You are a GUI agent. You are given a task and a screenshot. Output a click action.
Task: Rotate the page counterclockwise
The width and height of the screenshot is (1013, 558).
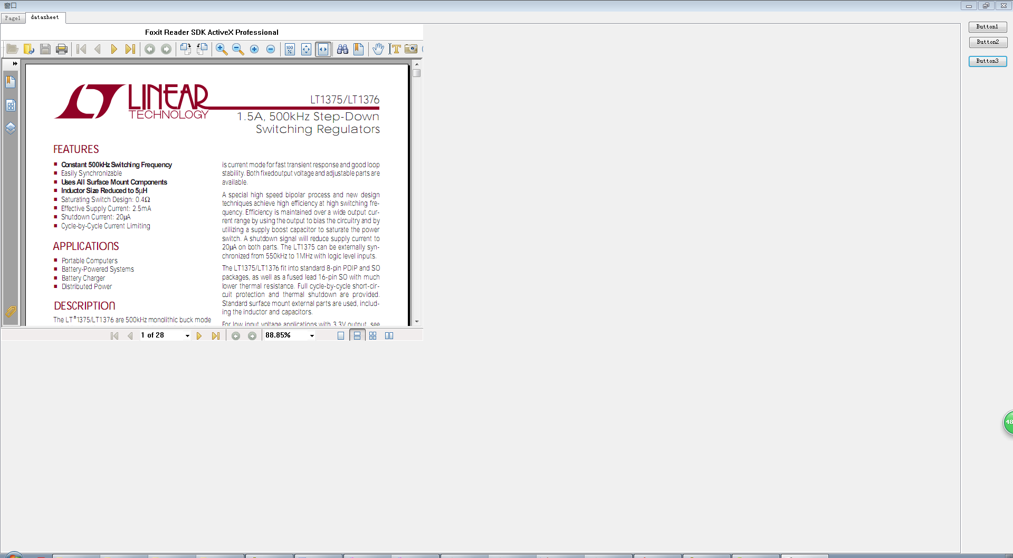[x=202, y=49]
